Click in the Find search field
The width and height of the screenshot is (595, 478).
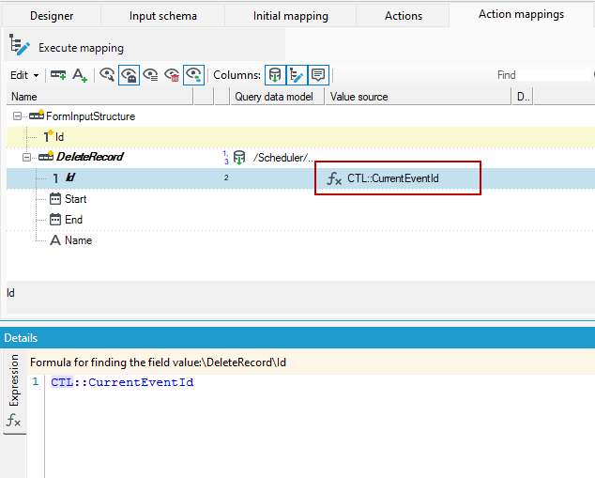coord(542,75)
